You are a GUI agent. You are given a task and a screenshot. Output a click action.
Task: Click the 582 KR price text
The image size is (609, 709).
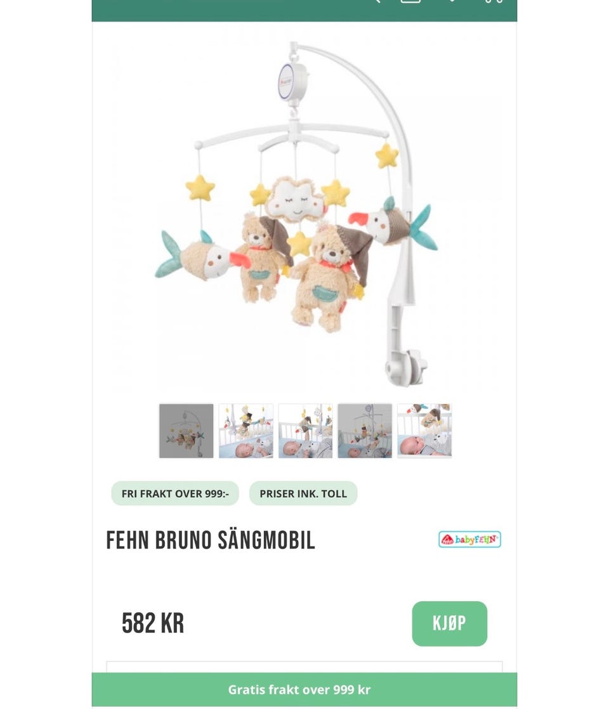click(x=153, y=623)
